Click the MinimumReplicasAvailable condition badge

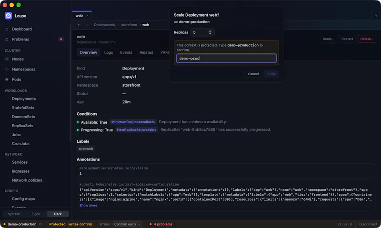tap(133, 122)
